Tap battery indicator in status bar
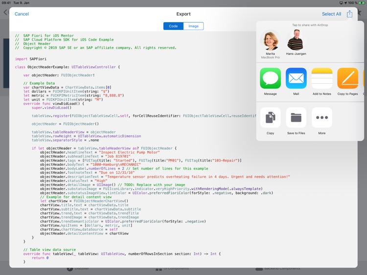Screen dimensions: 367x275 362,3
